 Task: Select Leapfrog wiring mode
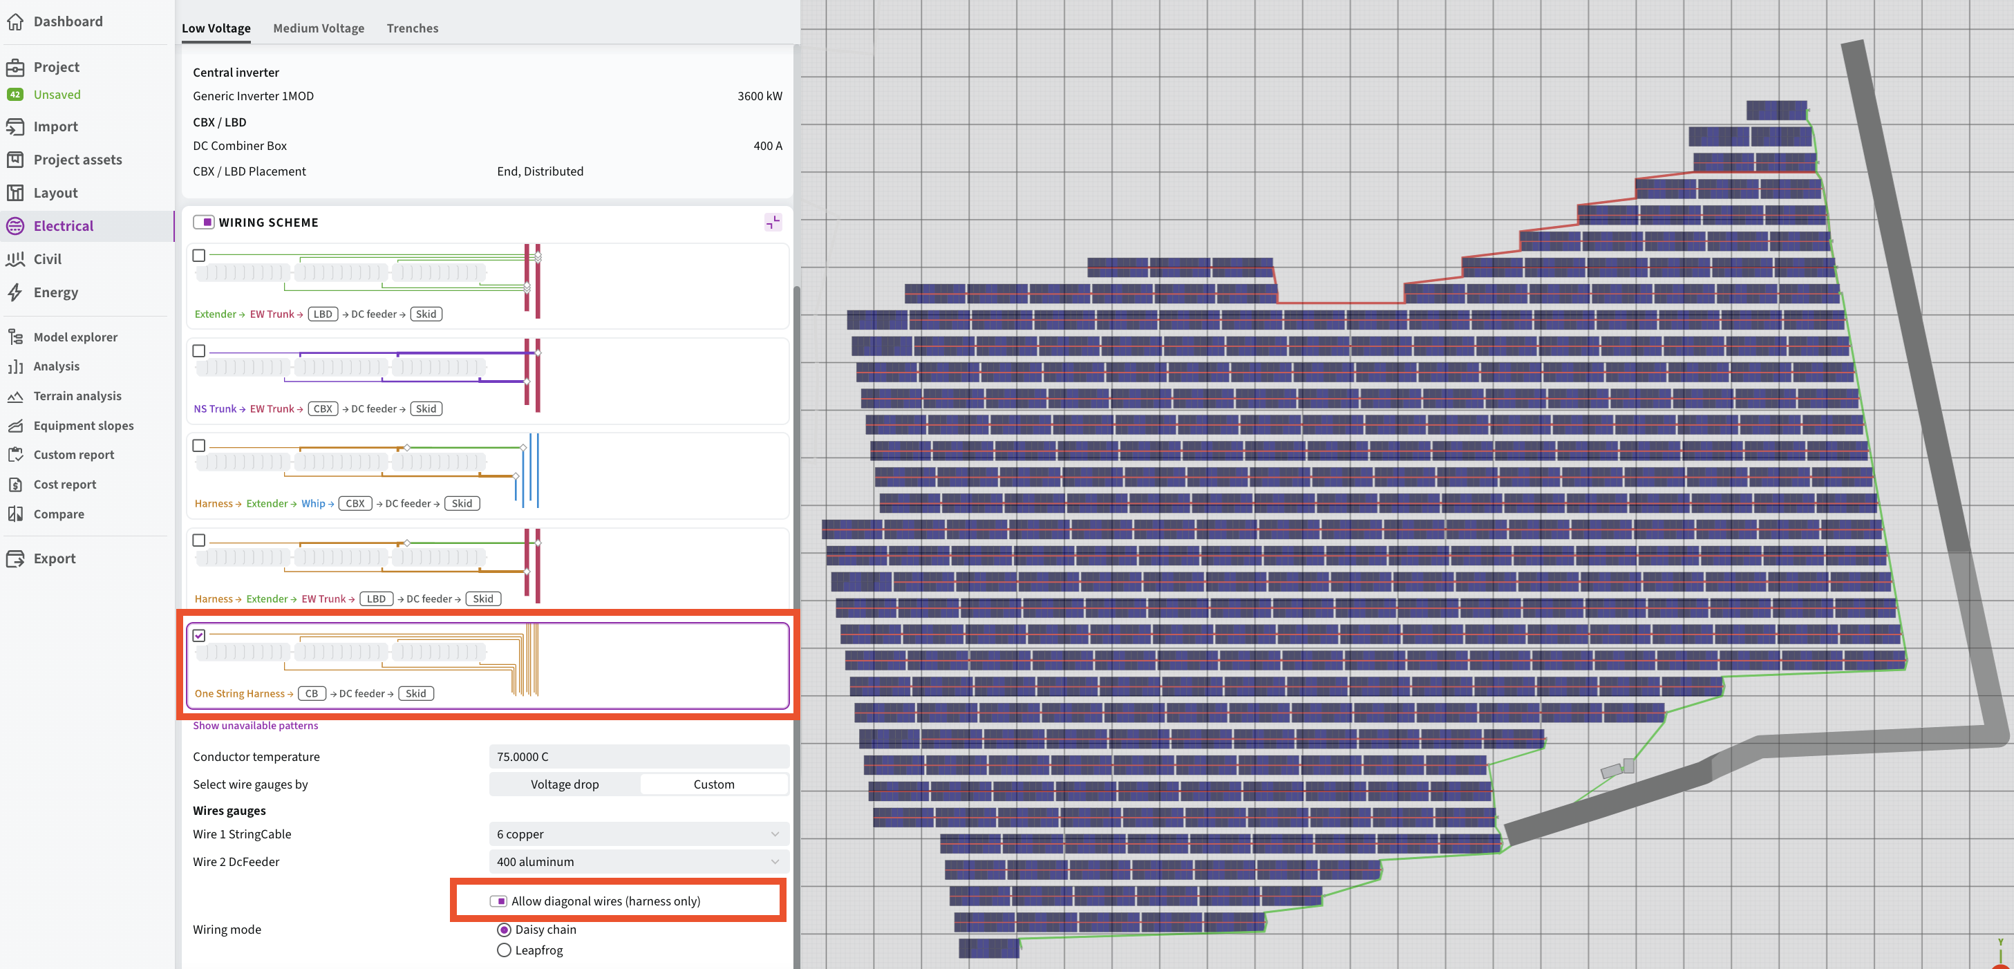[x=505, y=950]
